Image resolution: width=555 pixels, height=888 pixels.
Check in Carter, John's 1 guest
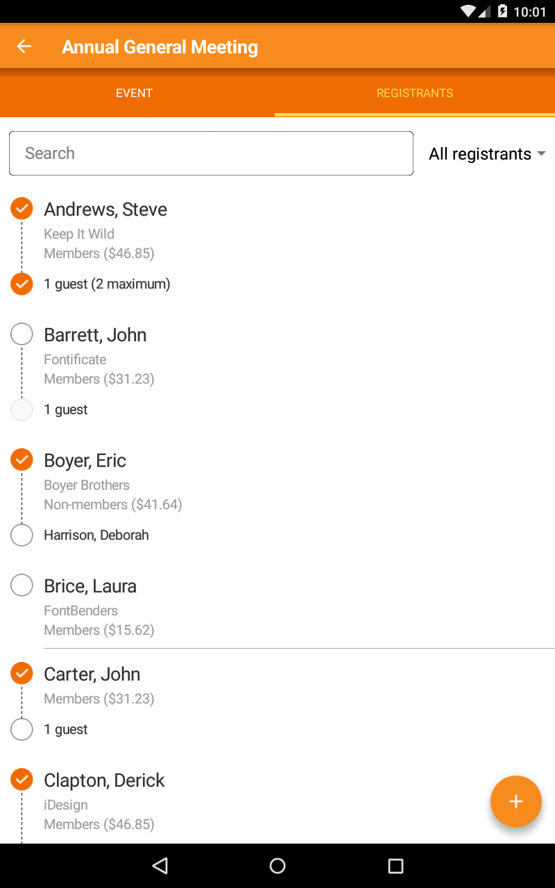22,729
